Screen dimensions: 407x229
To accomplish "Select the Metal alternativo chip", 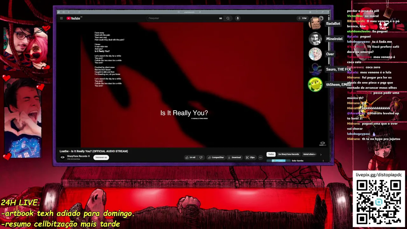I will tap(309, 154).
